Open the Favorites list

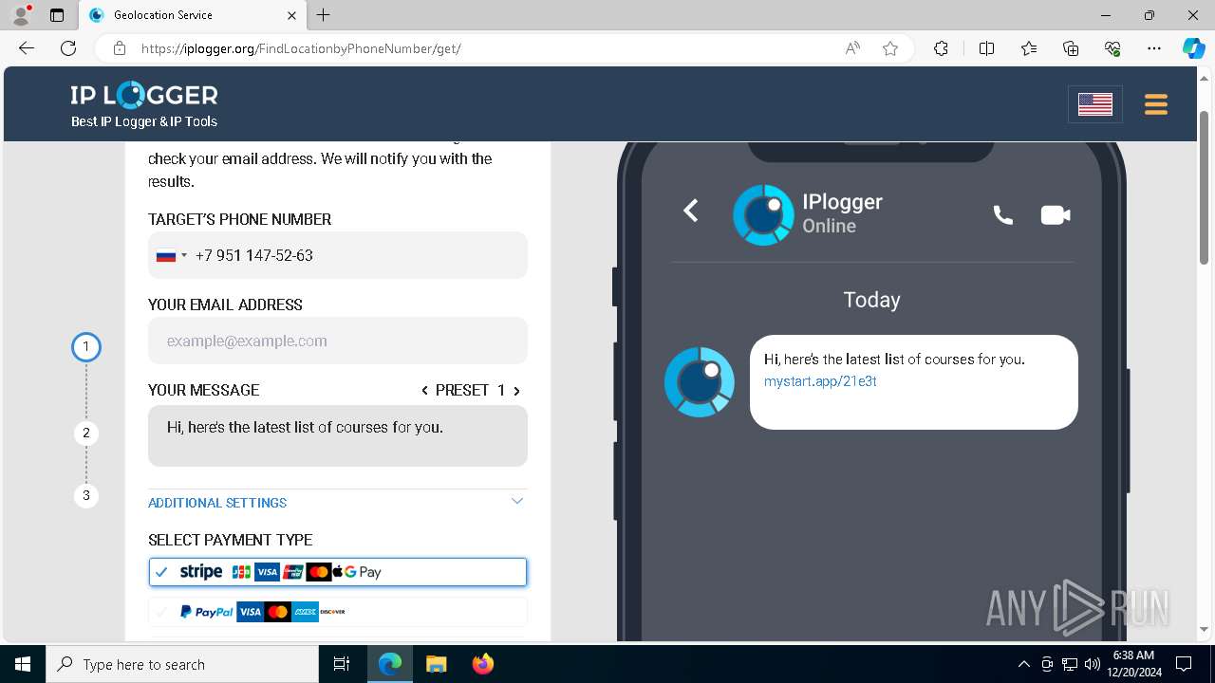(1029, 48)
